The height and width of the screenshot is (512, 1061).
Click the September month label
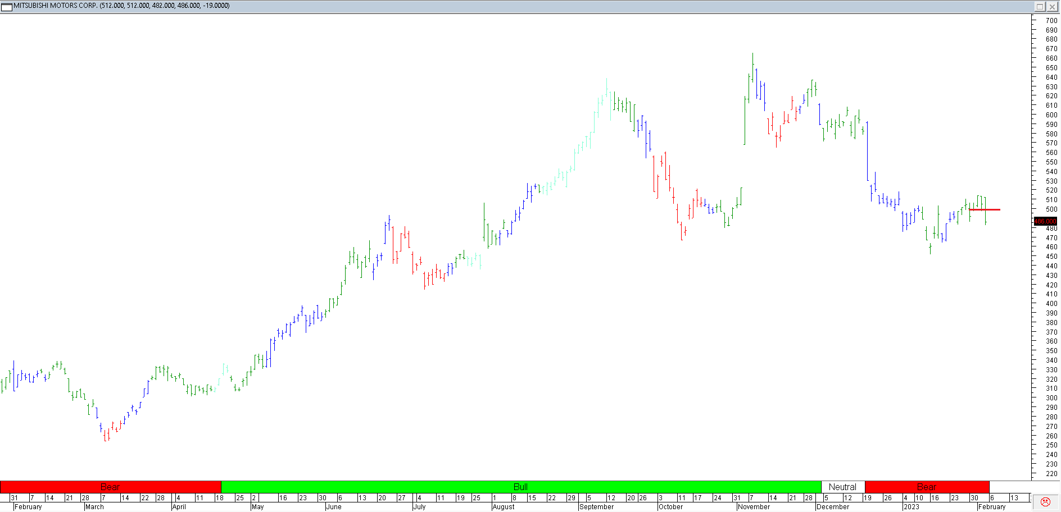pyautogui.click(x=596, y=506)
